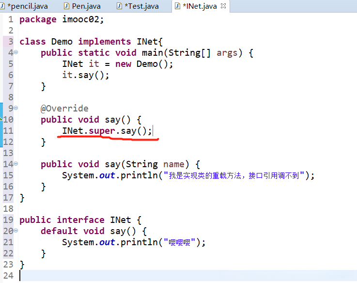
Task: Close the *INet.java tab with its X icon
Action: 223,6
